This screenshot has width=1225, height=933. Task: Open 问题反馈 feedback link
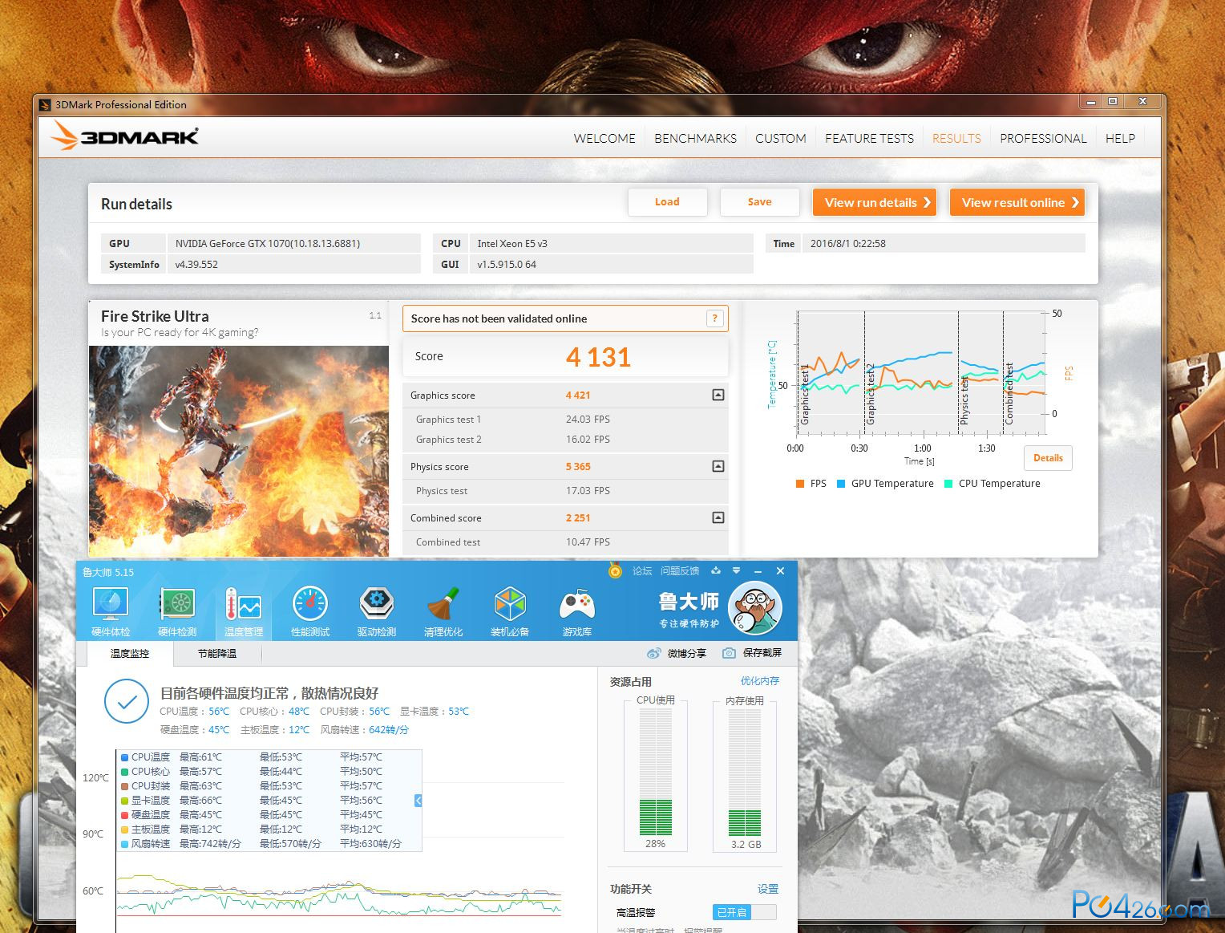[x=680, y=571]
